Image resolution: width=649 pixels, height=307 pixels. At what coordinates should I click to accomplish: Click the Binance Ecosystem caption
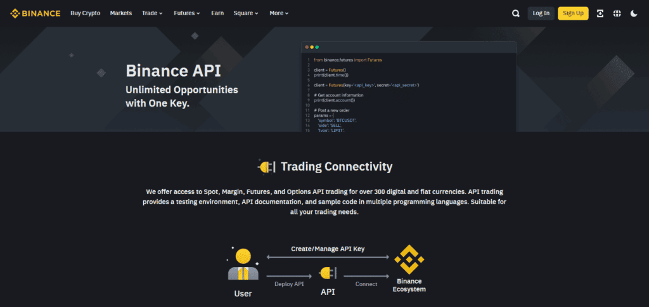pyautogui.click(x=409, y=285)
